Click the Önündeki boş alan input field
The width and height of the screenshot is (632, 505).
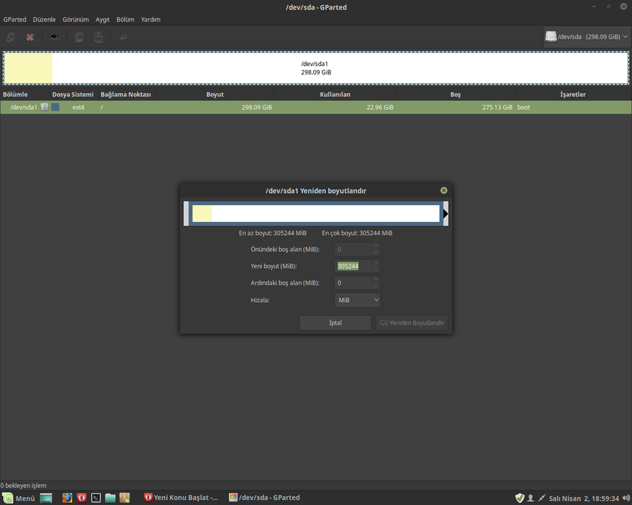click(353, 249)
